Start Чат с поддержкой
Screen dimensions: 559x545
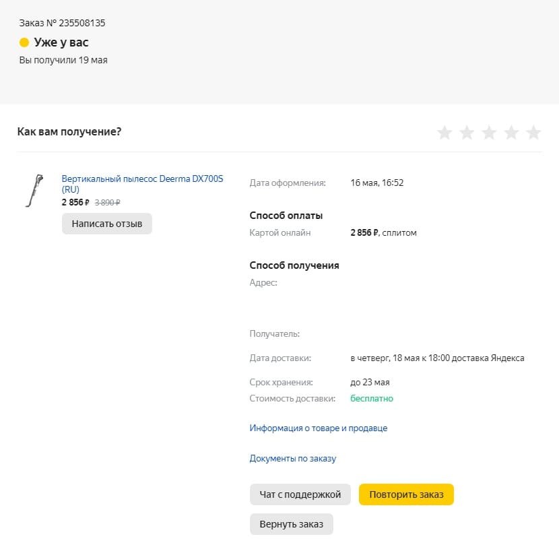[x=300, y=494]
